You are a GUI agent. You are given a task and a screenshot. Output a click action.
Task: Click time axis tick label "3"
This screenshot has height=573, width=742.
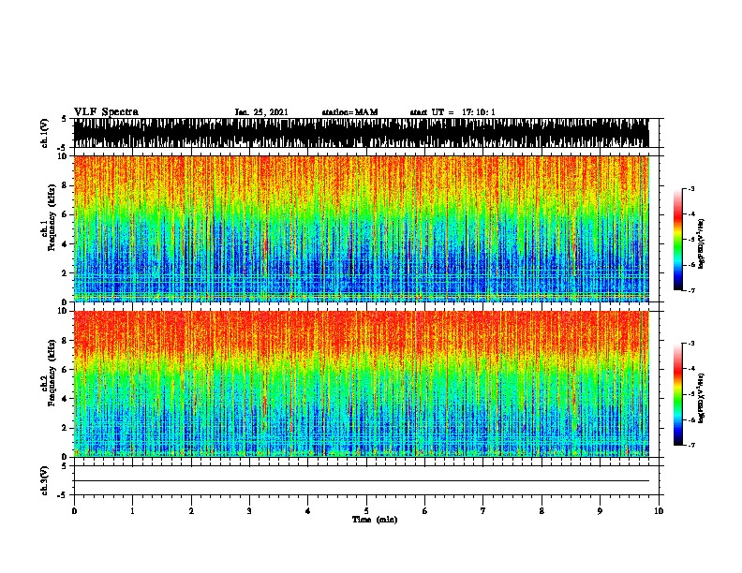(x=249, y=511)
